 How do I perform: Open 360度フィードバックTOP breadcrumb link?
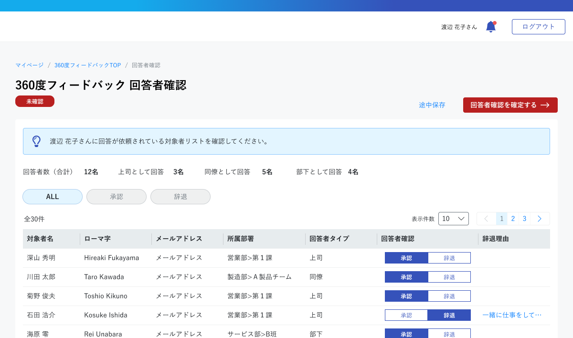point(87,65)
